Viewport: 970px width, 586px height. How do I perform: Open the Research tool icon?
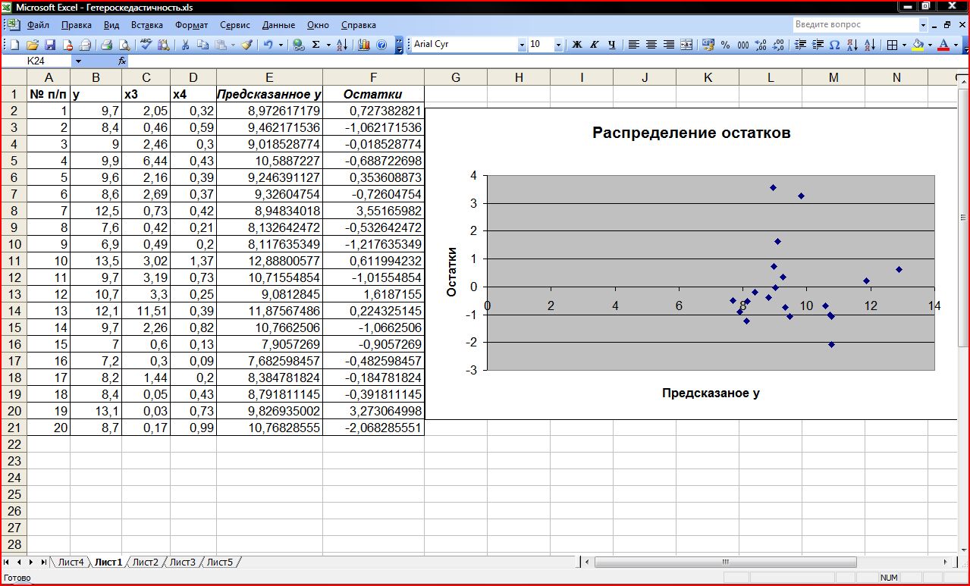(164, 45)
